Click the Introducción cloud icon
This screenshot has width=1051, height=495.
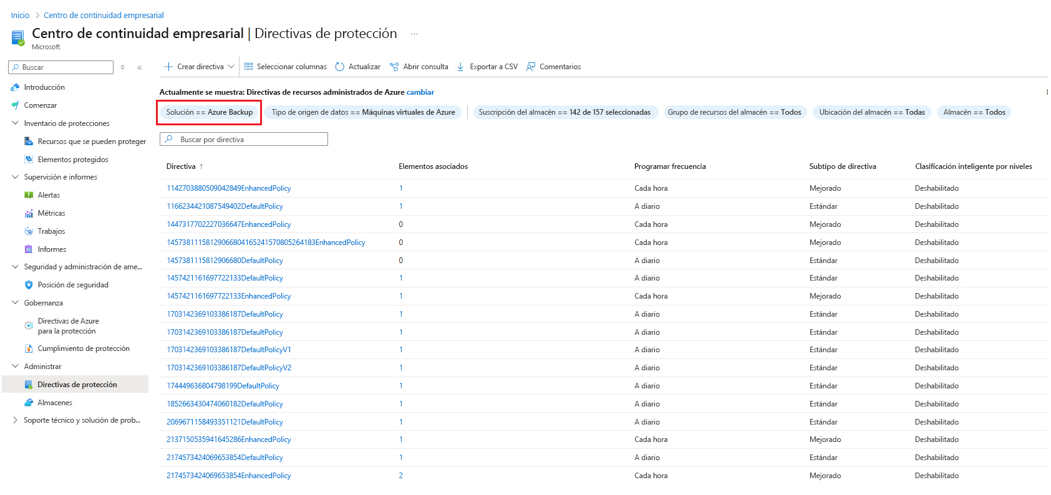(16, 87)
